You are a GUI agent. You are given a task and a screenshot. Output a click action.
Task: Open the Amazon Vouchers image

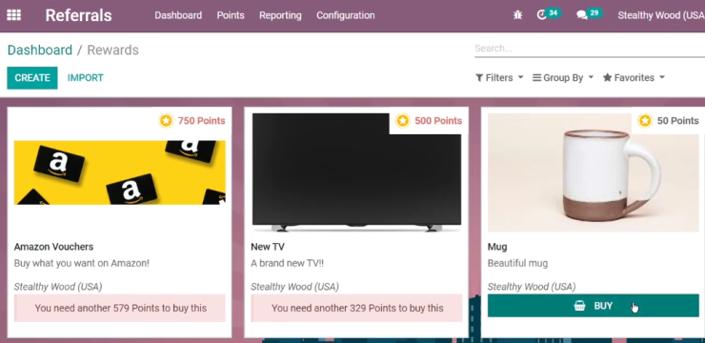[120, 172]
